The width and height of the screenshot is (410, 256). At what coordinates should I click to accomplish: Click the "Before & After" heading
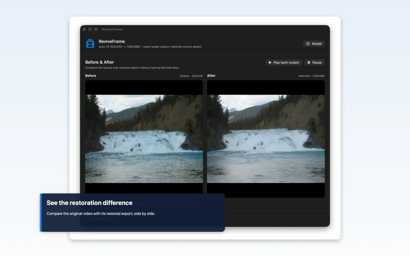coord(100,62)
